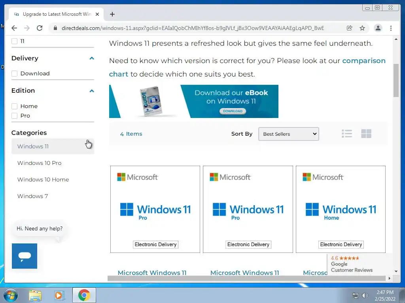Open Windows Media Player from taskbar
Screen dimensions: 405x303
pyautogui.click(x=59, y=296)
